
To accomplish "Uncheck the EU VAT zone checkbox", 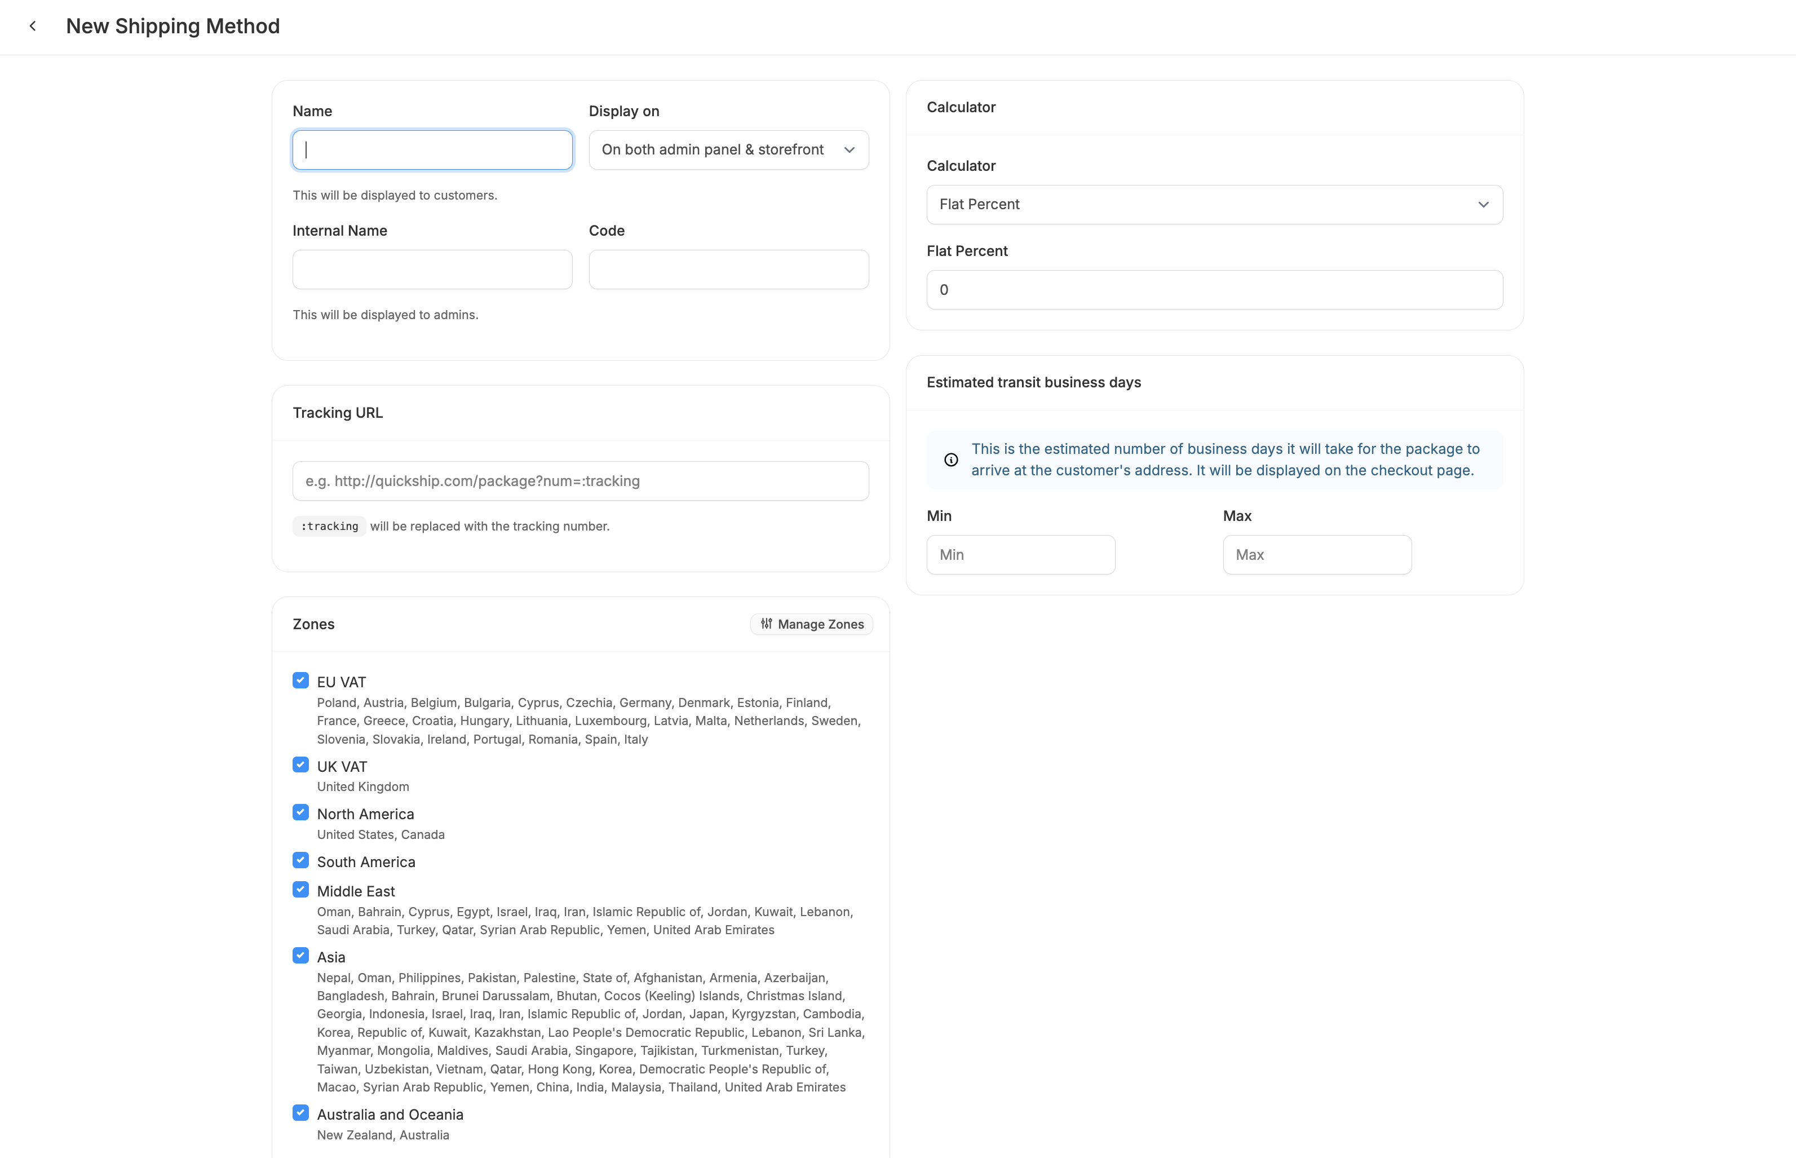I will [300, 680].
